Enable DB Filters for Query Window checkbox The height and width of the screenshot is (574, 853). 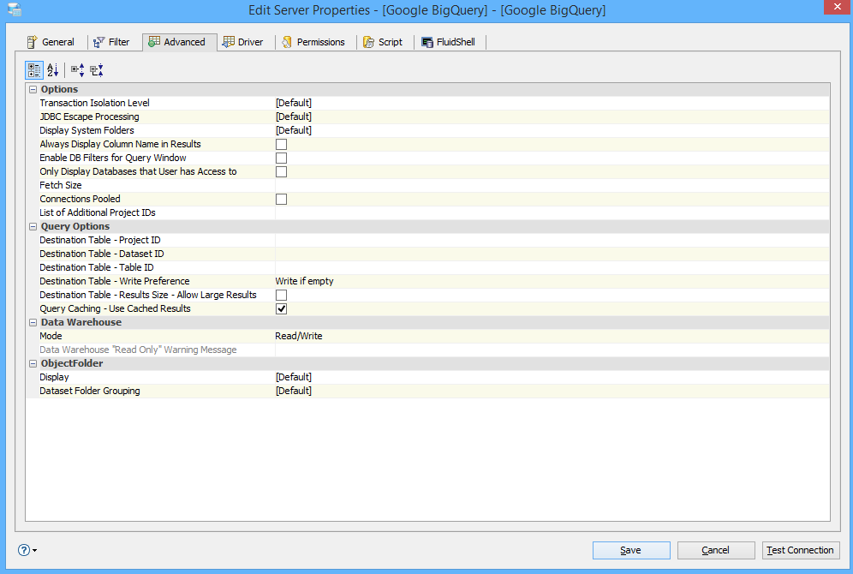pyautogui.click(x=281, y=158)
